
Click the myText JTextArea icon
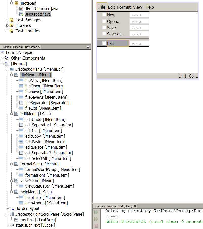pos(16,220)
